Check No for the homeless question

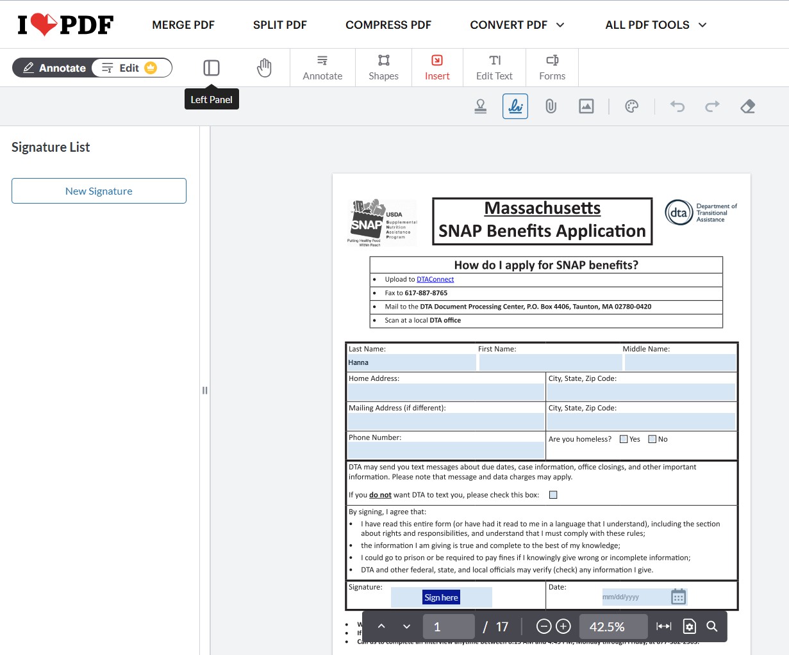(x=651, y=439)
